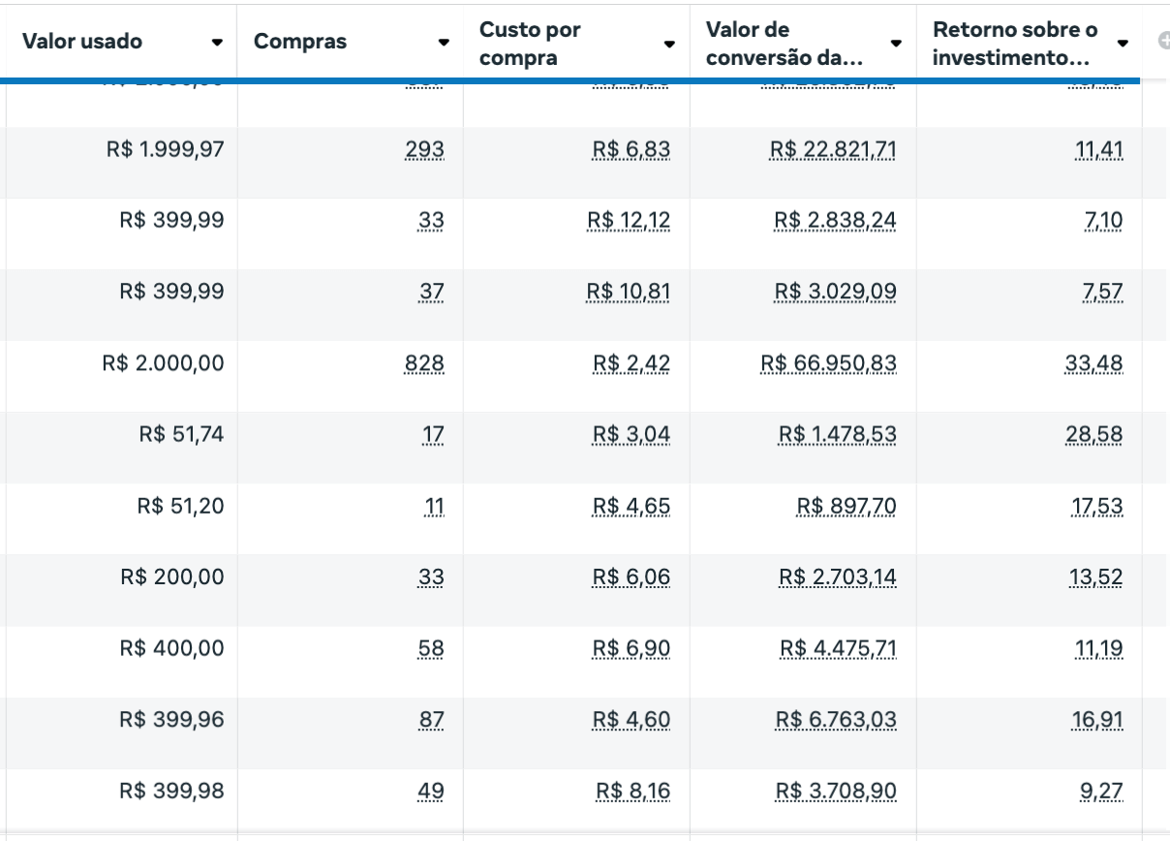The image size is (1170, 841).
Task: Open the Compras column dropdown arrow
Action: pyautogui.click(x=444, y=43)
